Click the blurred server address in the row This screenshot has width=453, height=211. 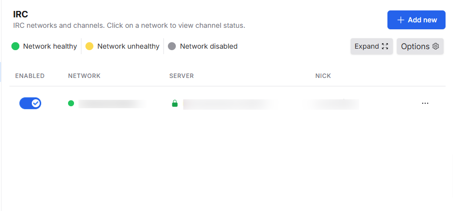231,104
